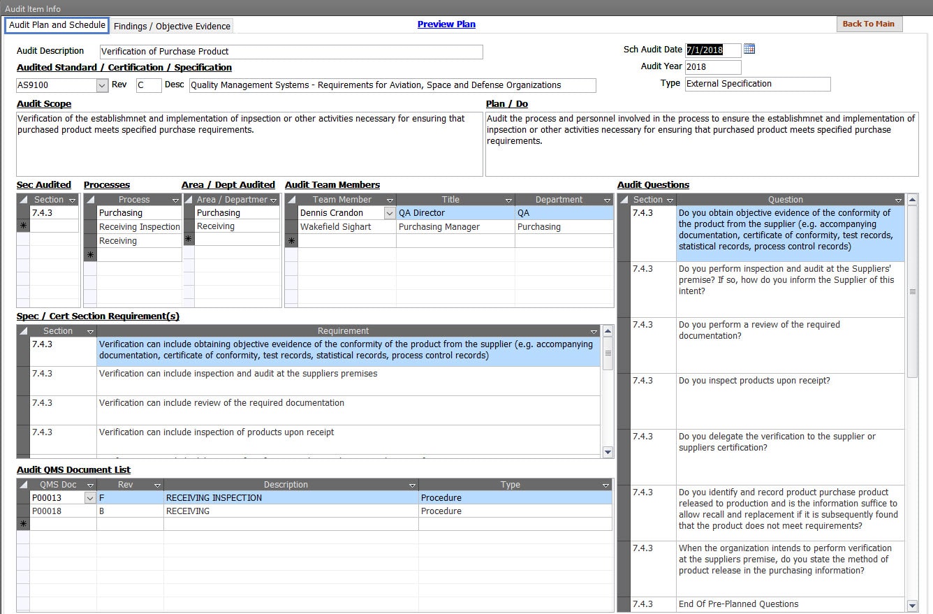Viewport: 933px width, 614px height.
Task: Open the calendar date picker icon
Action: [749, 49]
